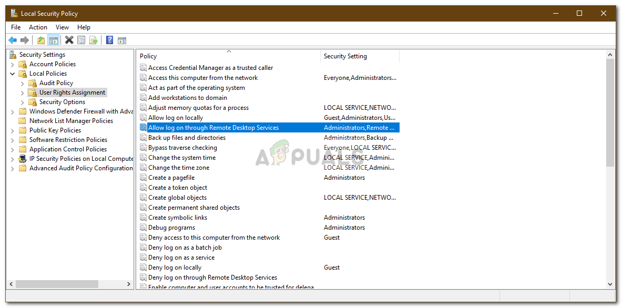The image size is (622, 308).
Task: Open the Properties toolbar icon
Action: point(81,40)
